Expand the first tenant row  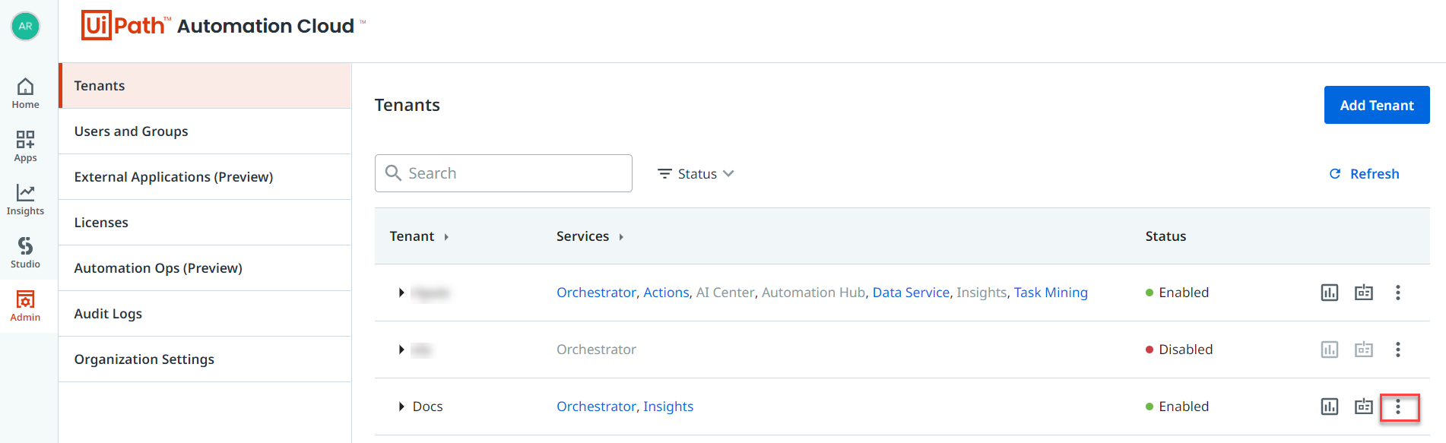[401, 293]
